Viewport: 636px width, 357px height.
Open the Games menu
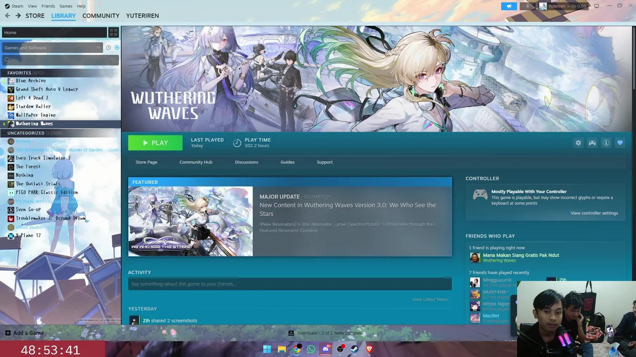click(66, 6)
